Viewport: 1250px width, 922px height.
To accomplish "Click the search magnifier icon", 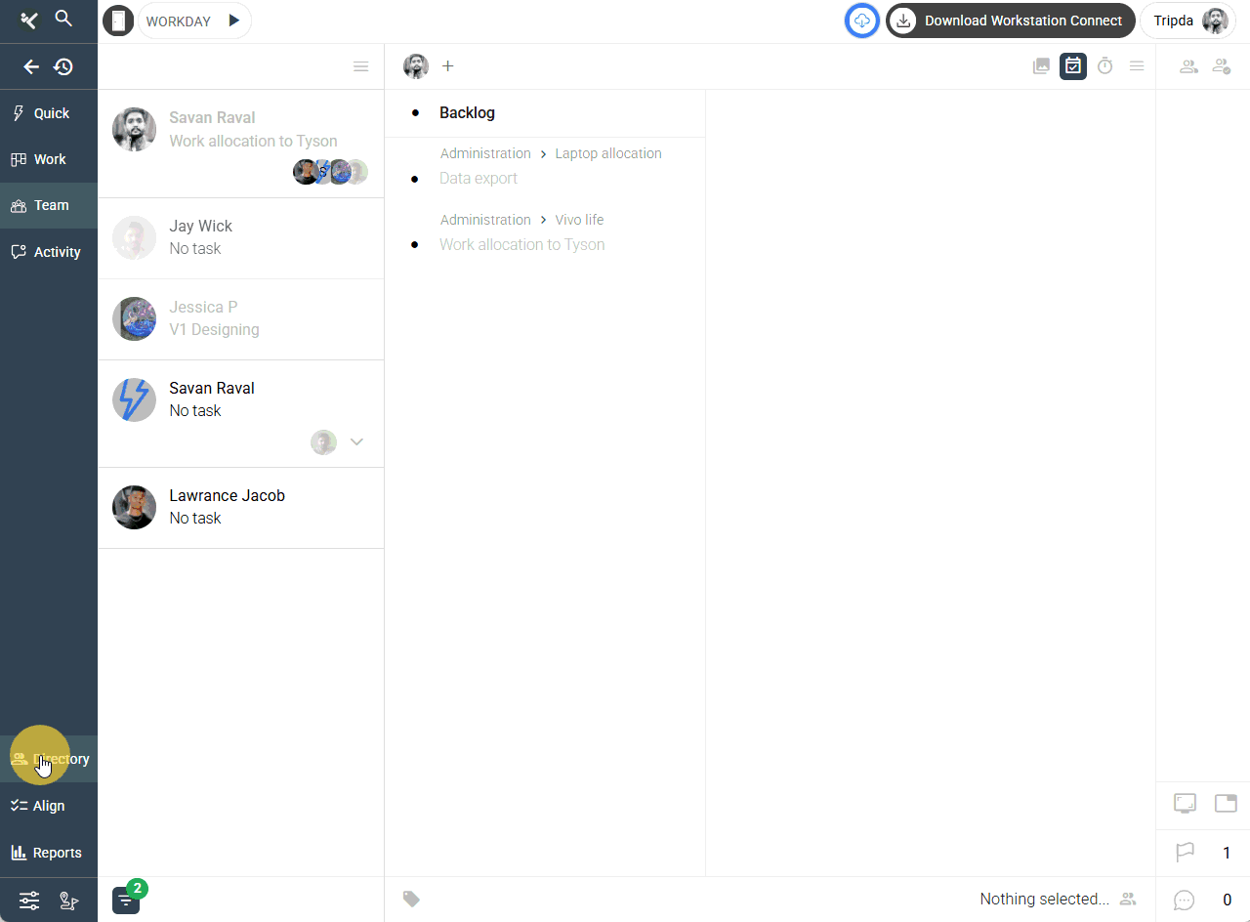I will coord(63,19).
